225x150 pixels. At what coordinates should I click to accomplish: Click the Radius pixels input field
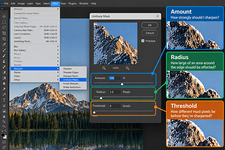[x=114, y=92]
